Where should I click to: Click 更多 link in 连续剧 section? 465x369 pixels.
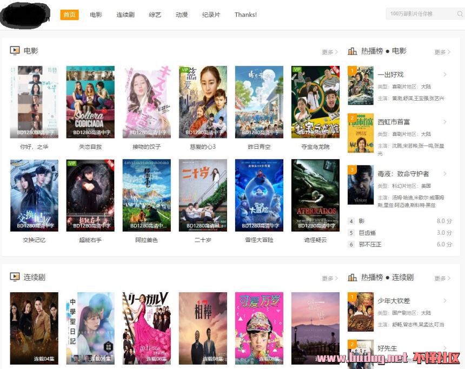click(x=329, y=279)
